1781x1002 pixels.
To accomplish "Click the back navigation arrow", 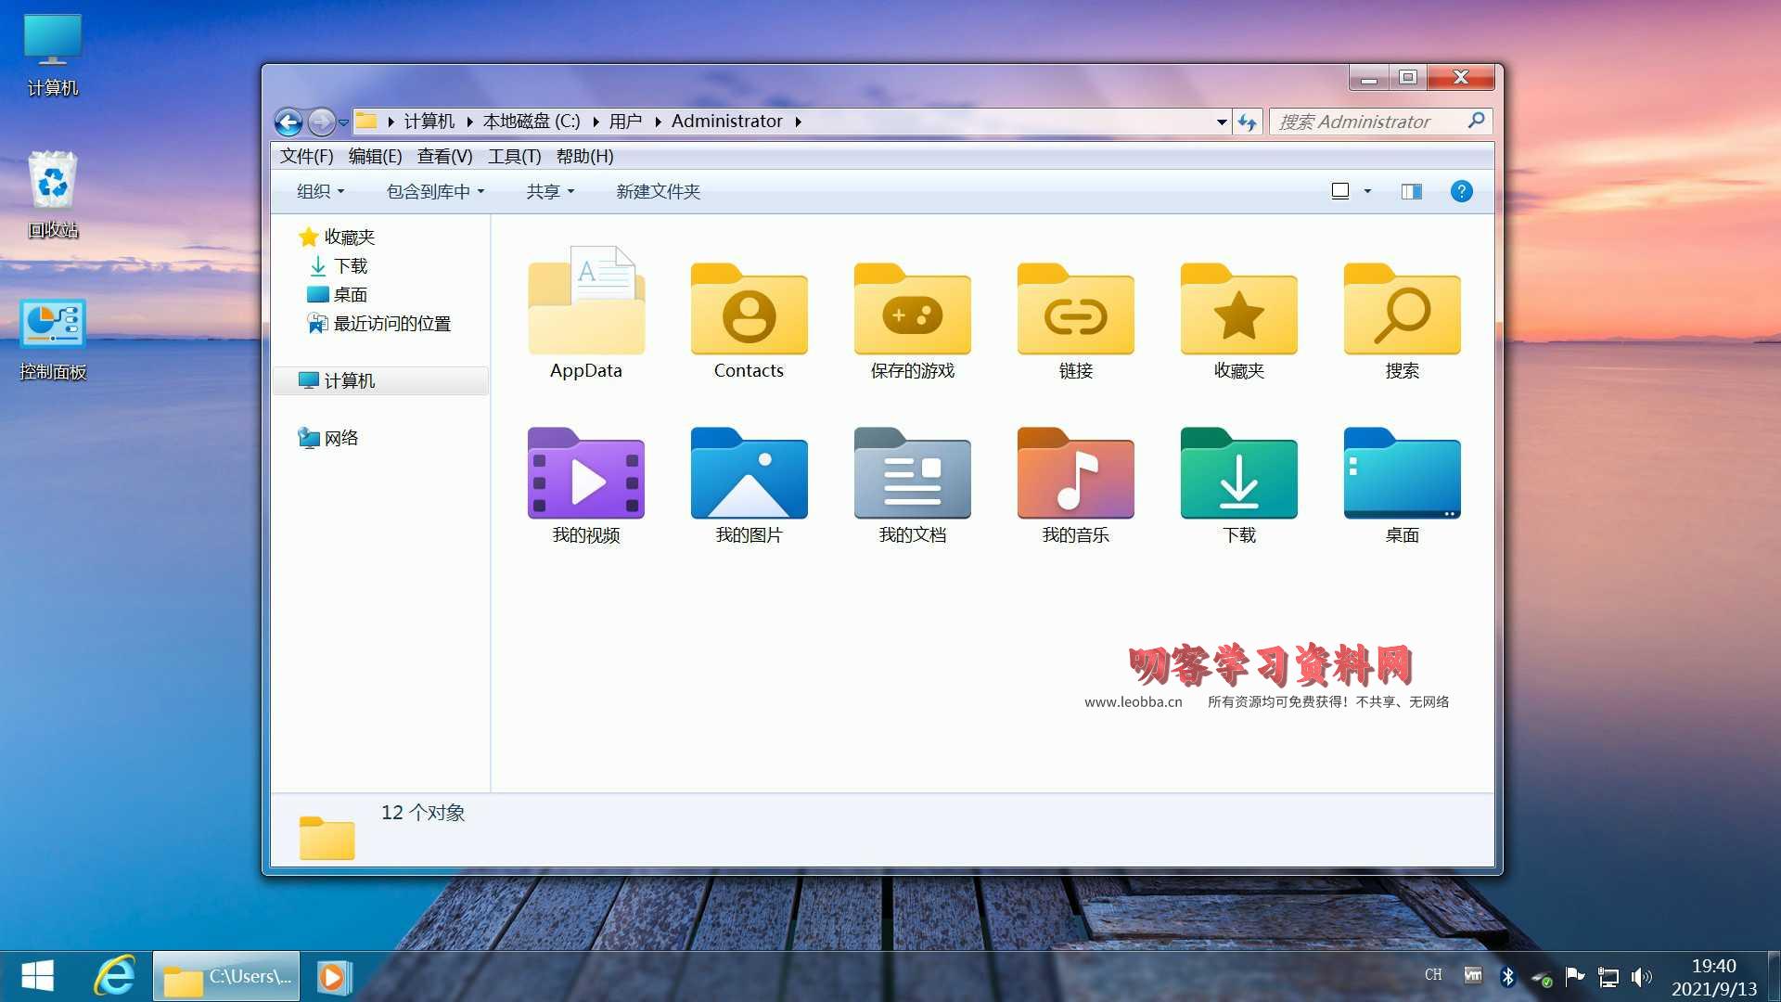I will (x=288, y=122).
